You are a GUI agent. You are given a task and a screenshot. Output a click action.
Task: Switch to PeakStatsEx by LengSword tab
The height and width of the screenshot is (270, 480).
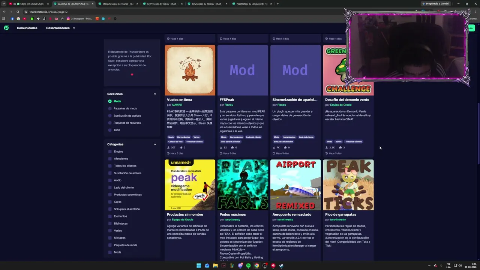point(251,4)
